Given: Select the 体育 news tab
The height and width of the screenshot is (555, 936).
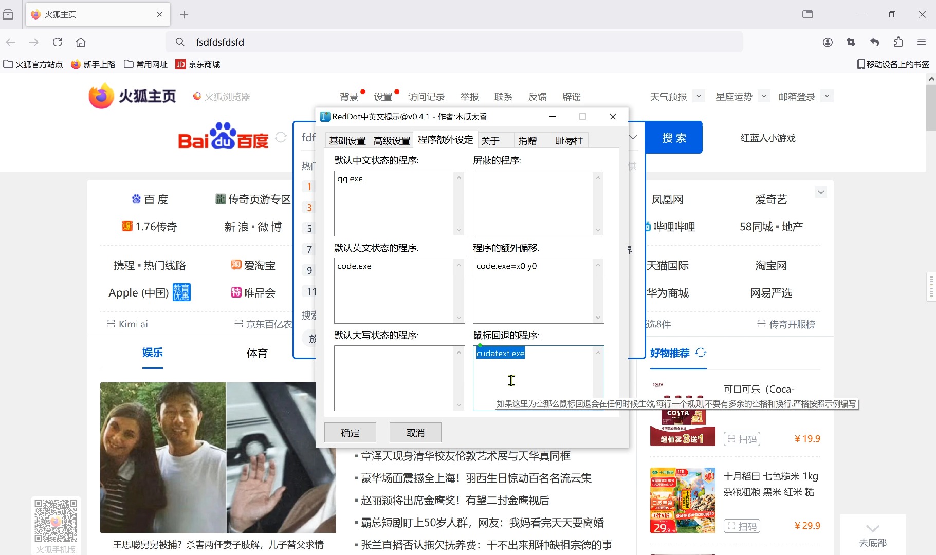Looking at the screenshot, I should (x=257, y=353).
